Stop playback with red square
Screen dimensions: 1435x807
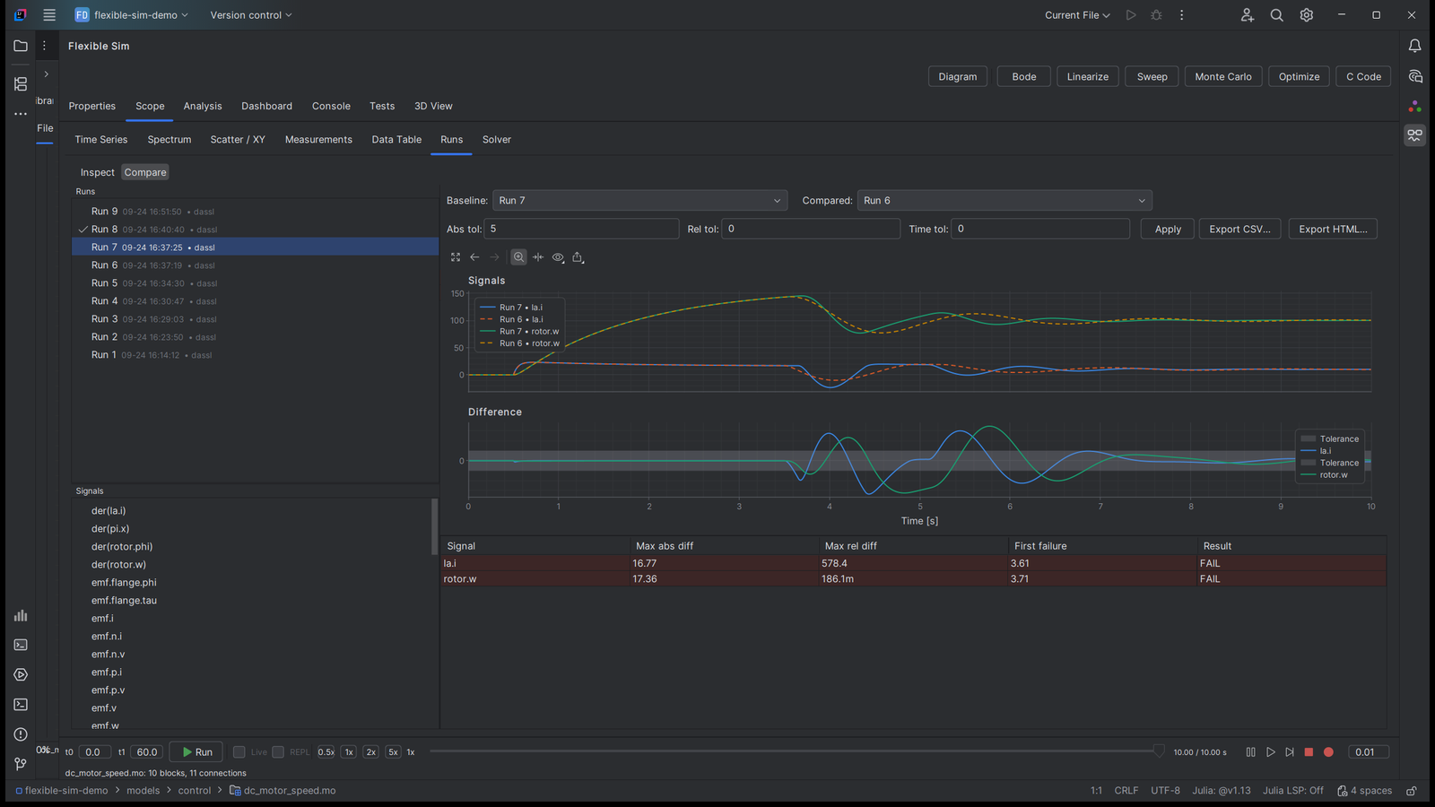1309,752
